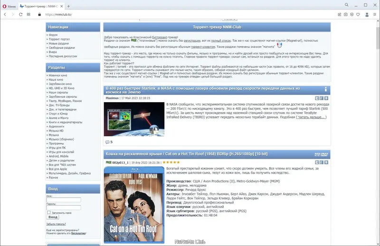Share Starlink news on VK
Image resolution: width=380 pixels, height=246 pixels.
326,98
